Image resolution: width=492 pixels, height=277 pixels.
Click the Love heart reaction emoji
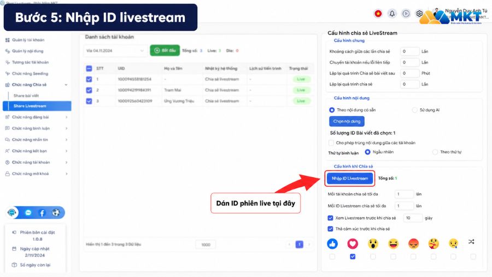click(353, 244)
